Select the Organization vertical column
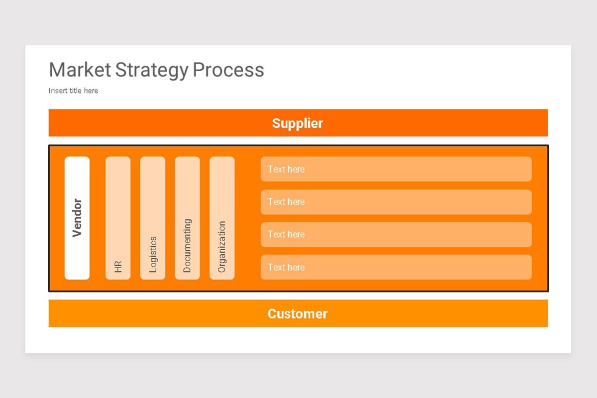The height and width of the screenshot is (398, 597). point(222,218)
